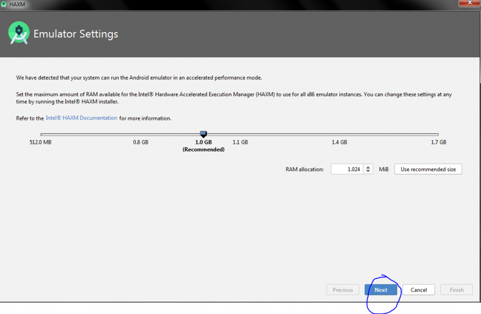481x314 pixels.
Task: Click the Finish button
Action: point(456,290)
